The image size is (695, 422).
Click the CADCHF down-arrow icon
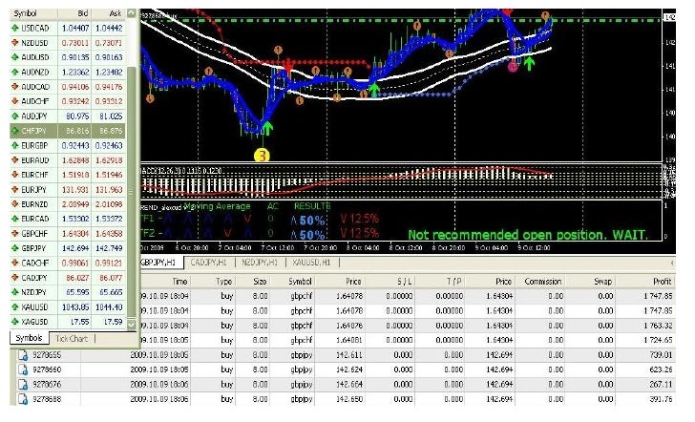coord(14,263)
